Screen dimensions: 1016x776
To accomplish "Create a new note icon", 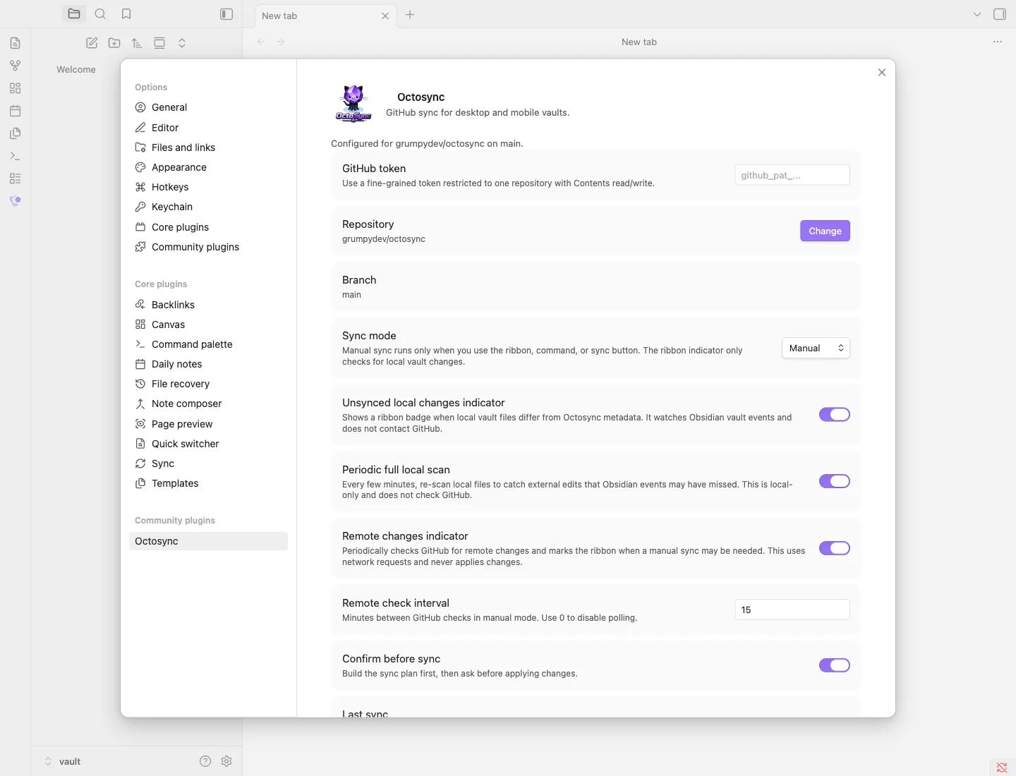I will click(x=92, y=43).
